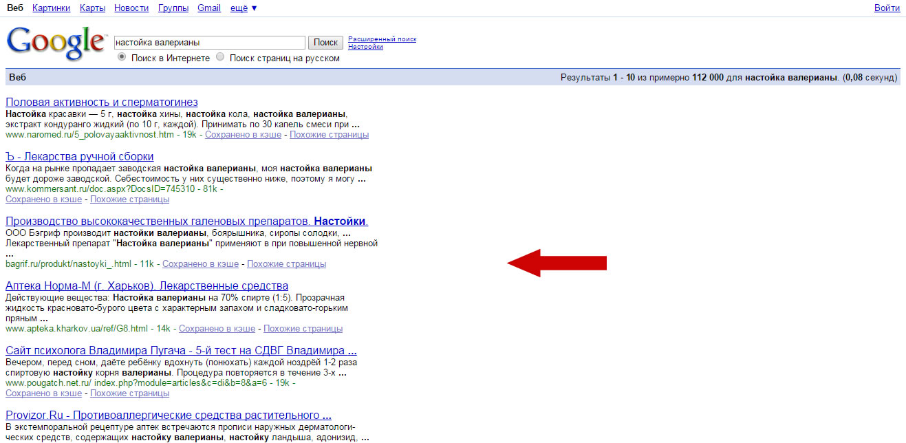Open Расширенный поиск link
The width and height of the screenshot is (906, 443).
click(382, 39)
